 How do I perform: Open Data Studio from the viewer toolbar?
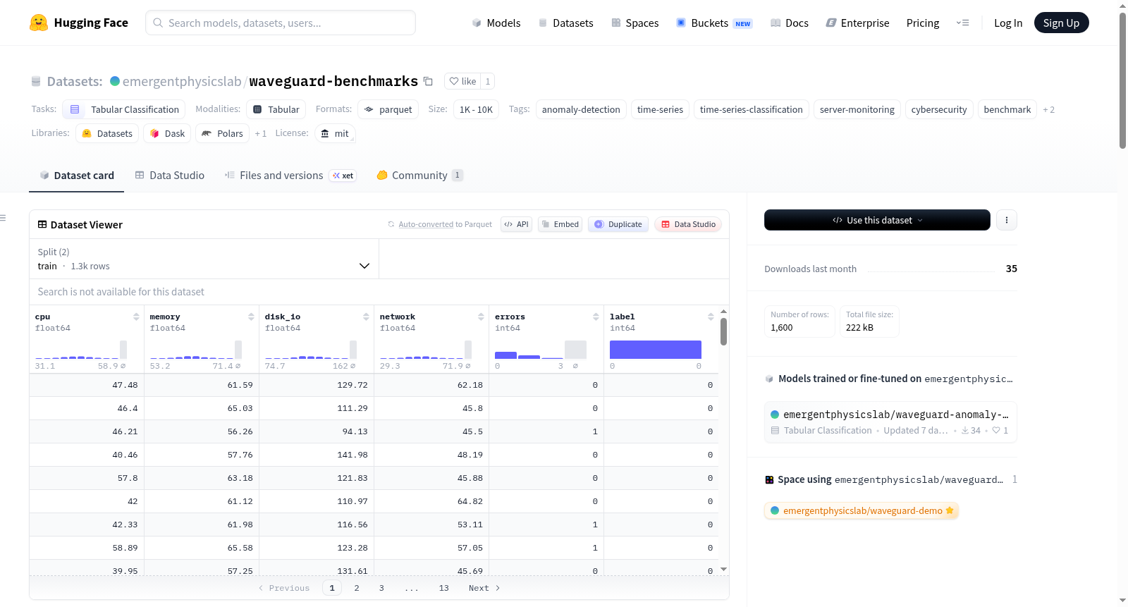(688, 224)
